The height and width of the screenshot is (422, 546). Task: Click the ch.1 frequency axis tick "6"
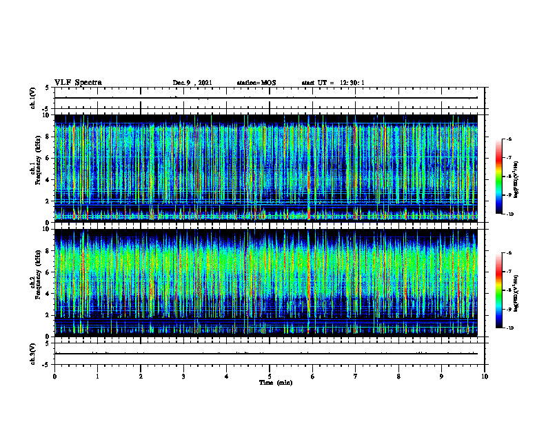point(48,158)
